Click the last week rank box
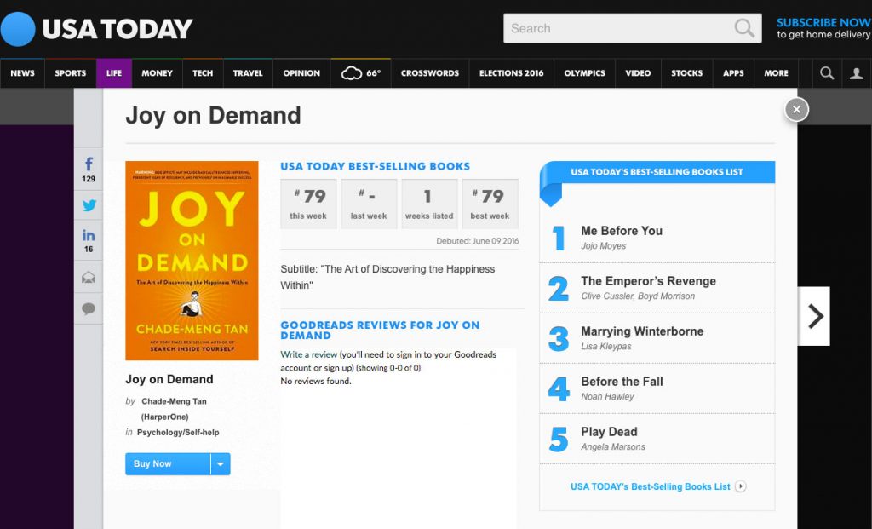The height and width of the screenshot is (529, 872). [x=369, y=204]
